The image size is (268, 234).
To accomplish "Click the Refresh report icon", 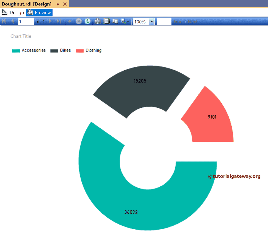I will [88, 21].
